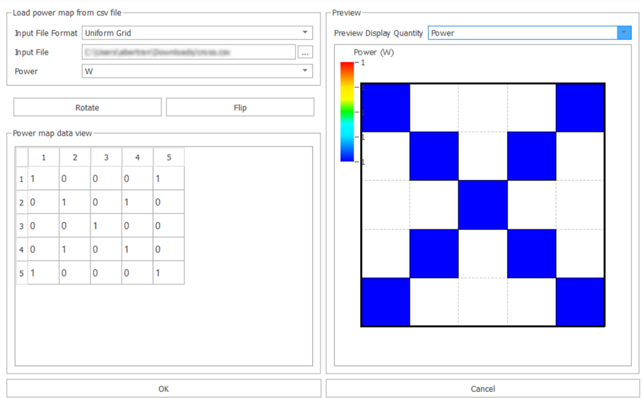Screen dimensions: 643x398
Task: Click the center blue square in preview
Action: [x=483, y=205]
